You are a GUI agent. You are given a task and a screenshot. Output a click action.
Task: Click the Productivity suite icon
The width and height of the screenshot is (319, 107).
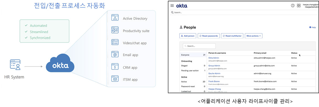click(x=115, y=30)
